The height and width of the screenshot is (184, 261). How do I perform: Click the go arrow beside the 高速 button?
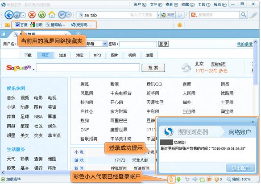[x=180, y=15]
